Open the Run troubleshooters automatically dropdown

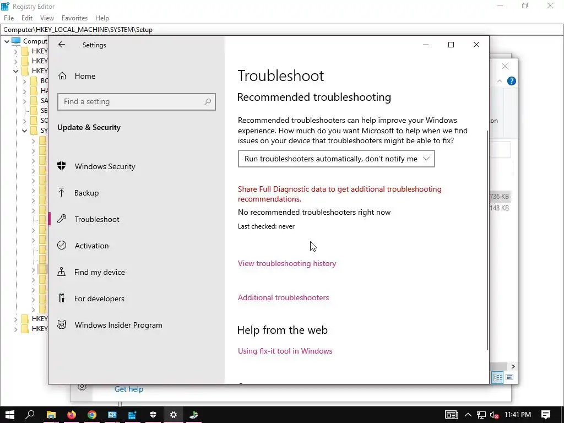[337, 159]
